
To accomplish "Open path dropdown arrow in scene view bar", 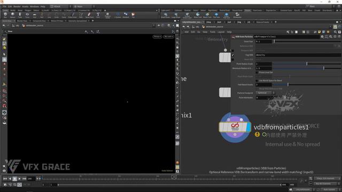I will tap(154, 26).
